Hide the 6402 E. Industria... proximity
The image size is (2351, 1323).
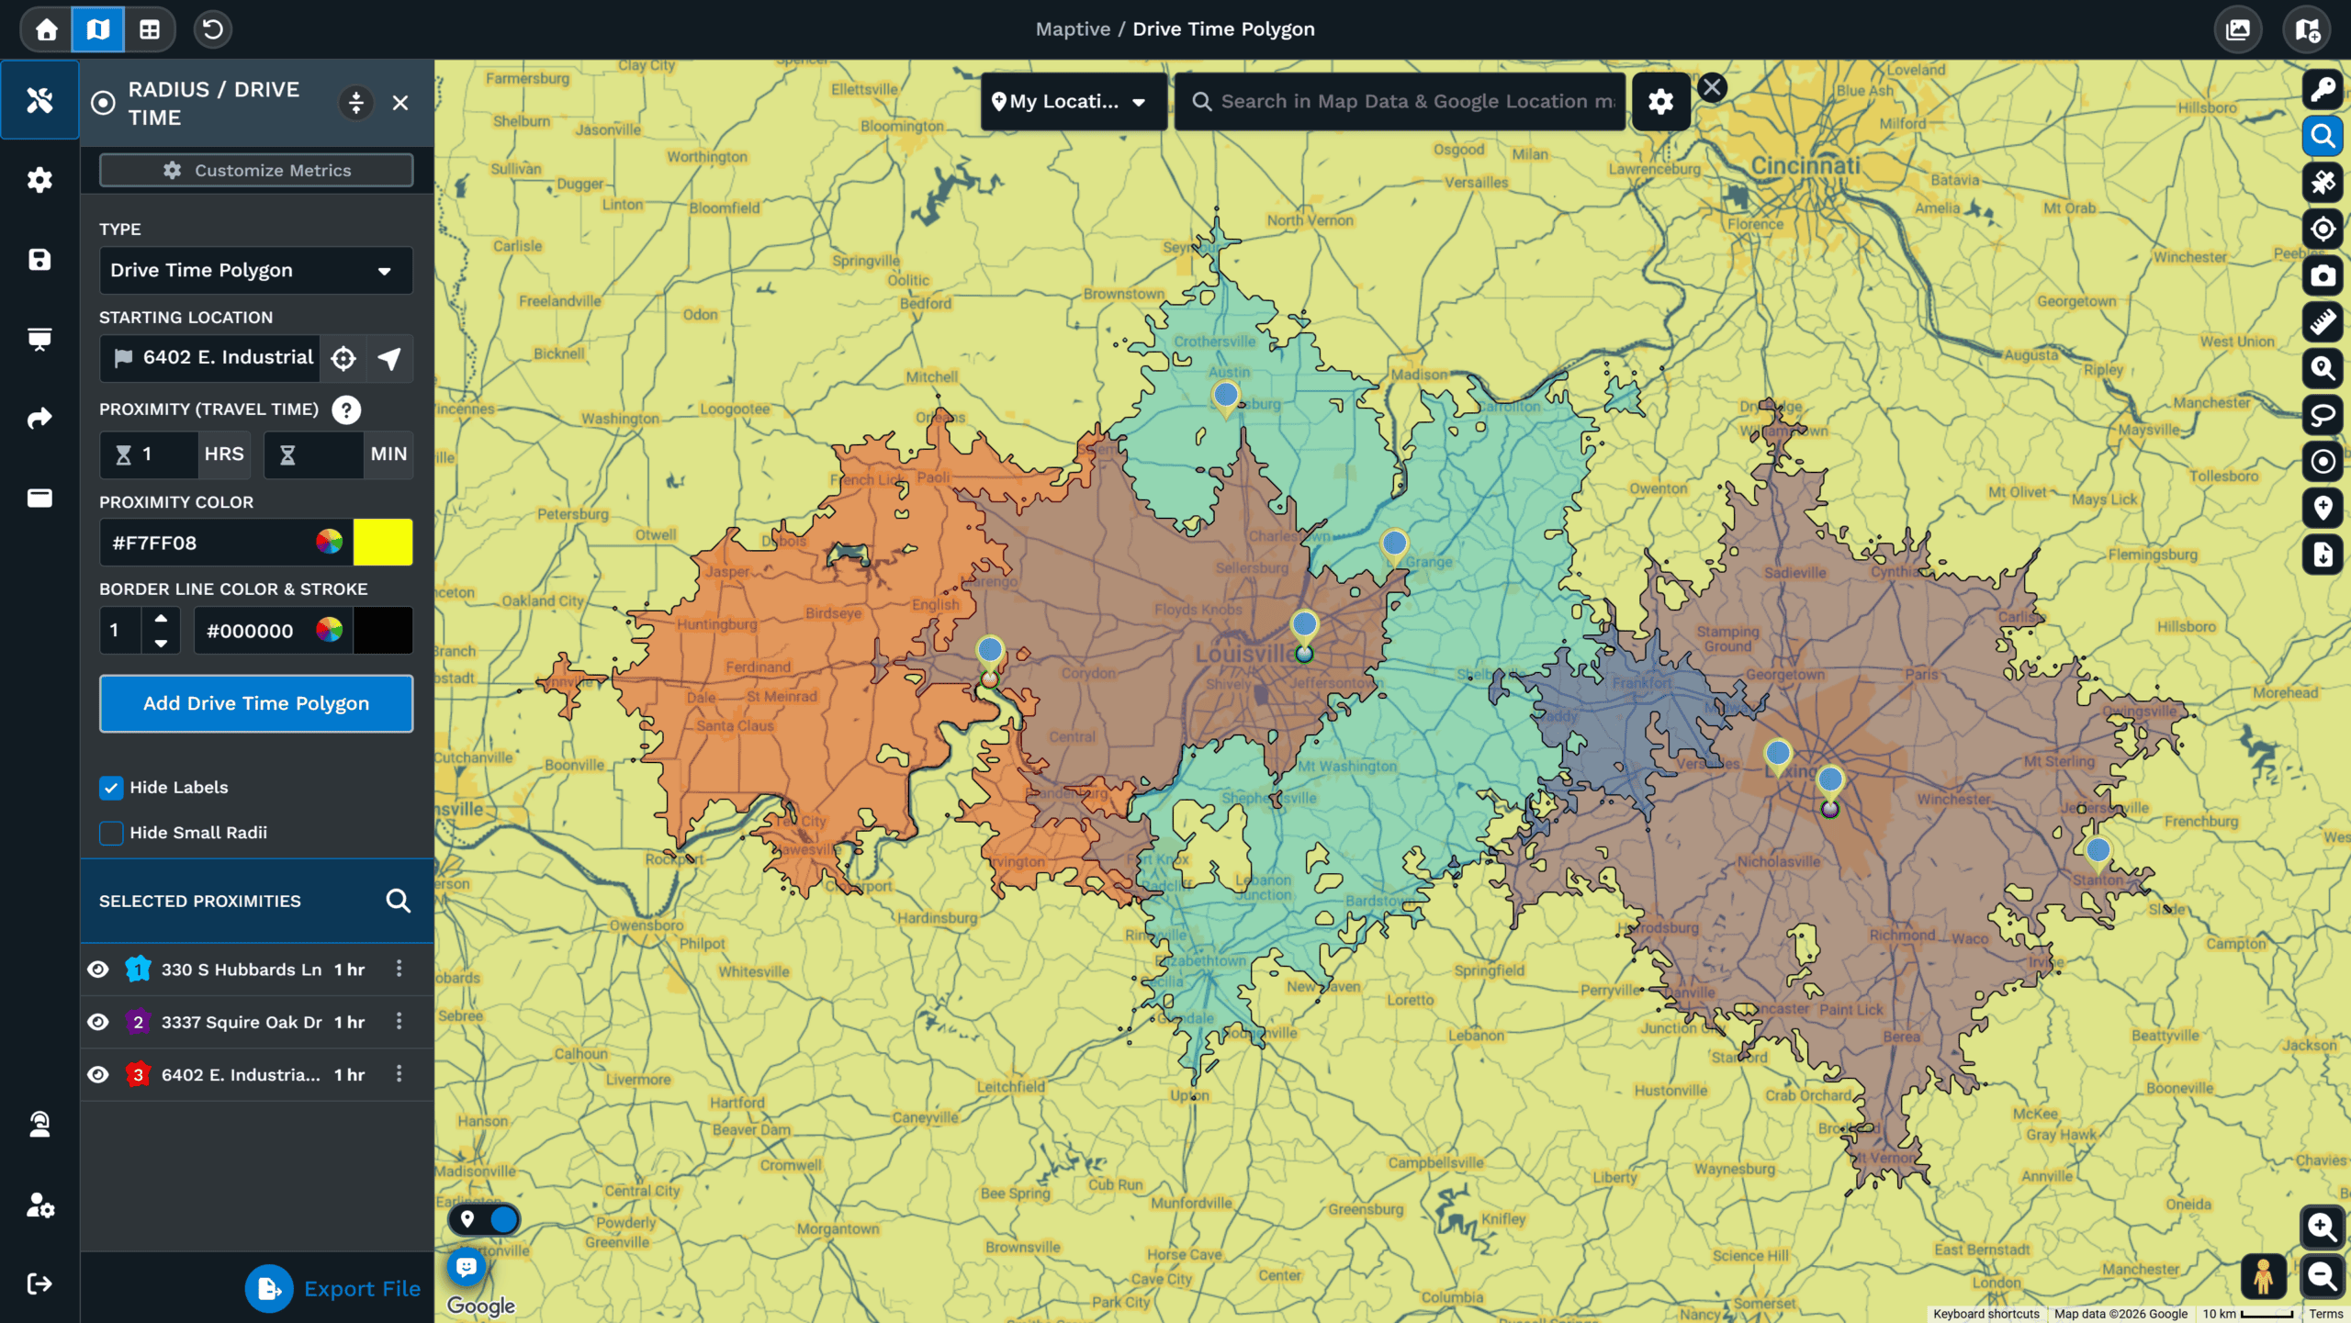pyautogui.click(x=98, y=1074)
